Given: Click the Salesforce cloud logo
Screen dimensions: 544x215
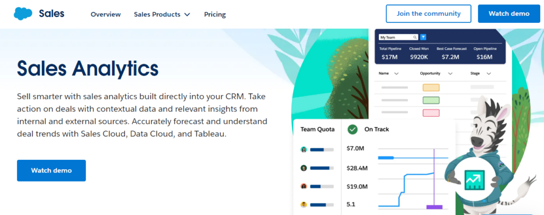Looking at the screenshot, I should 23,14.
